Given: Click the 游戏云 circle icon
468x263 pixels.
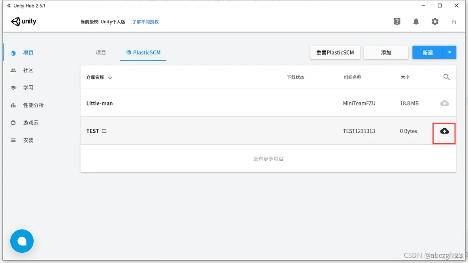Looking at the screenshot, I should [13, 122].
